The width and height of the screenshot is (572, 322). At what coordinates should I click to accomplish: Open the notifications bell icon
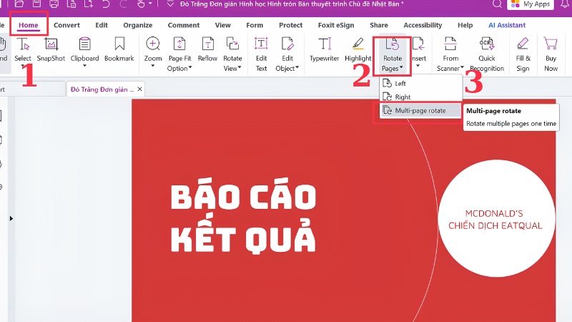(564, 4)
